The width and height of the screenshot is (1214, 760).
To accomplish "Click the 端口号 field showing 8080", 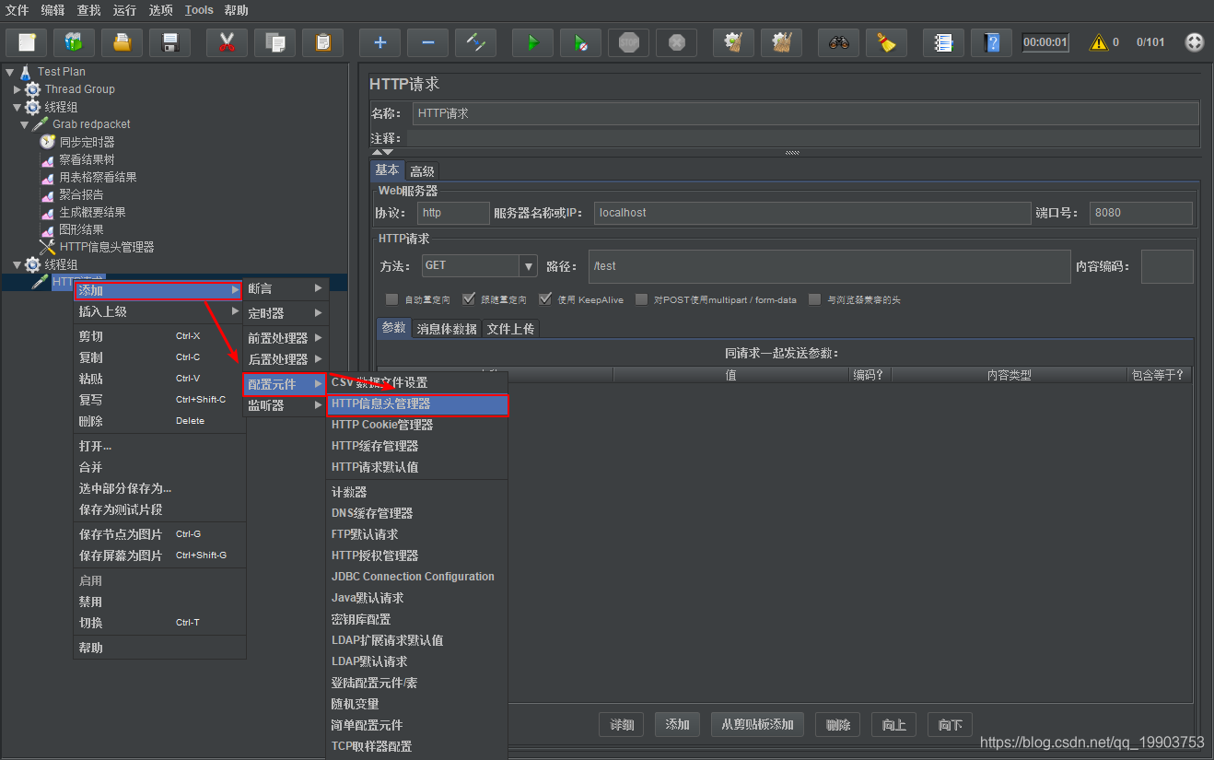I will [x=1140, y=213].
